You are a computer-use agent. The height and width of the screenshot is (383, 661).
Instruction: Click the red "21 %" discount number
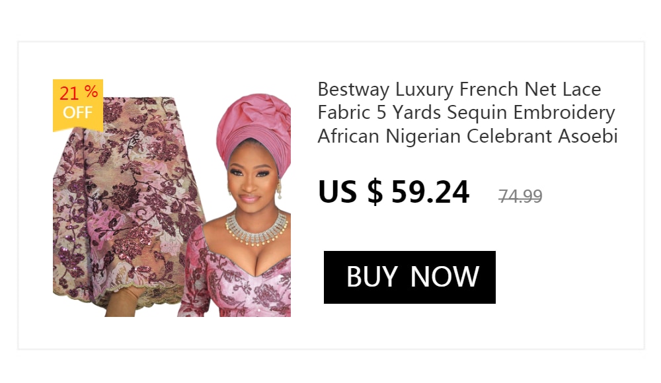(78, 93)
